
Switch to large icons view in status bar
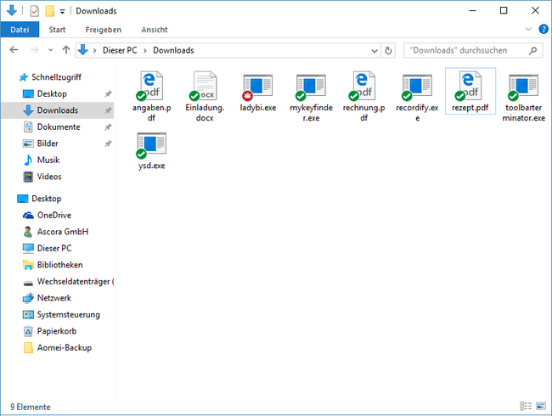[x=541, y=407]
